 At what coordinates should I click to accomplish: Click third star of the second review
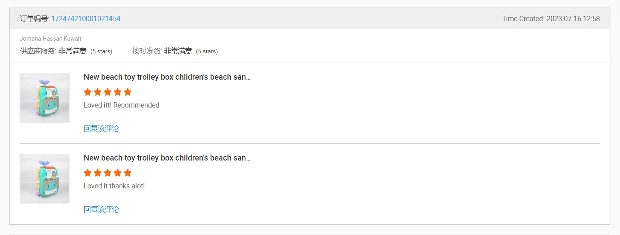(108, 173)
